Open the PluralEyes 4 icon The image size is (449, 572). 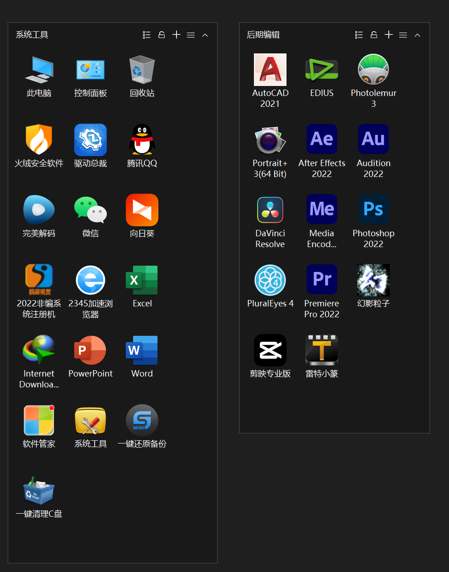click(270, 280)
